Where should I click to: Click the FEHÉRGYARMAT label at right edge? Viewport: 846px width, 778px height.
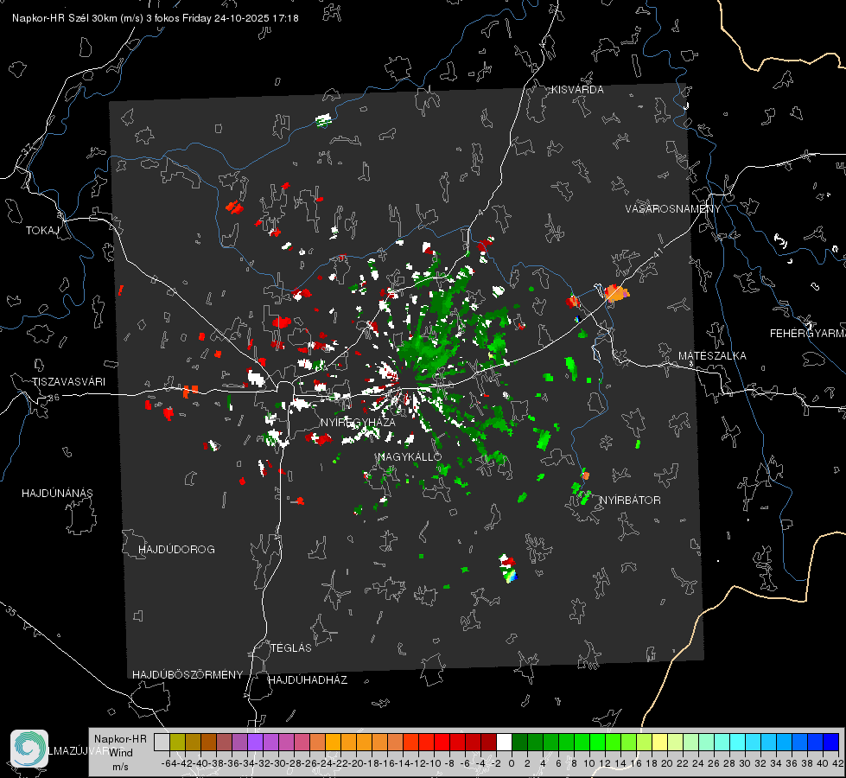[x=808, y=333]
